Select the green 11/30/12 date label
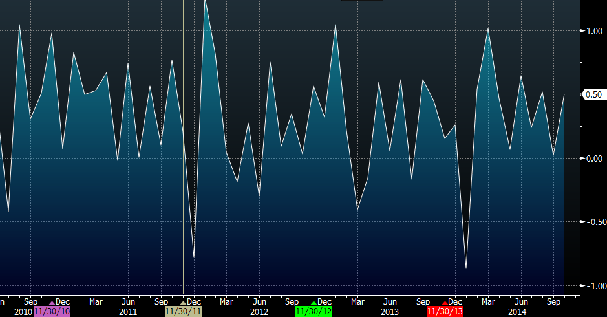The height and width of the screenshot is (317, 607). (314, 311)
